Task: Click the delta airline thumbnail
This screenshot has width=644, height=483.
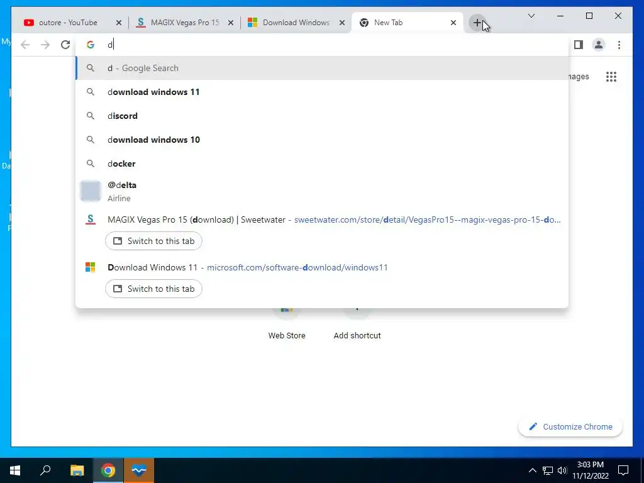Action: (91, 191)
